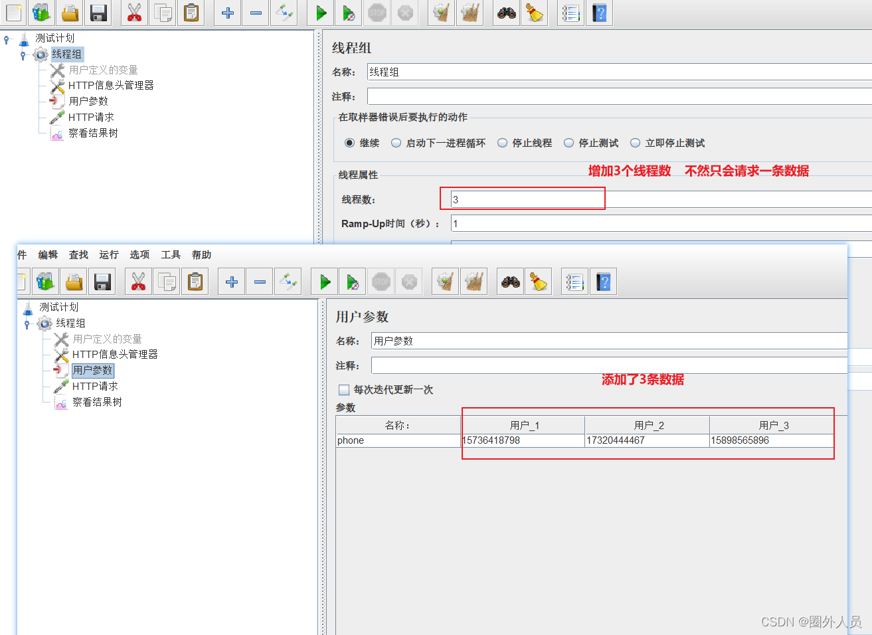This screenshot has width=872, height=635.
Task: Click the Open folder icon in top toolbar
Action: 70,13
